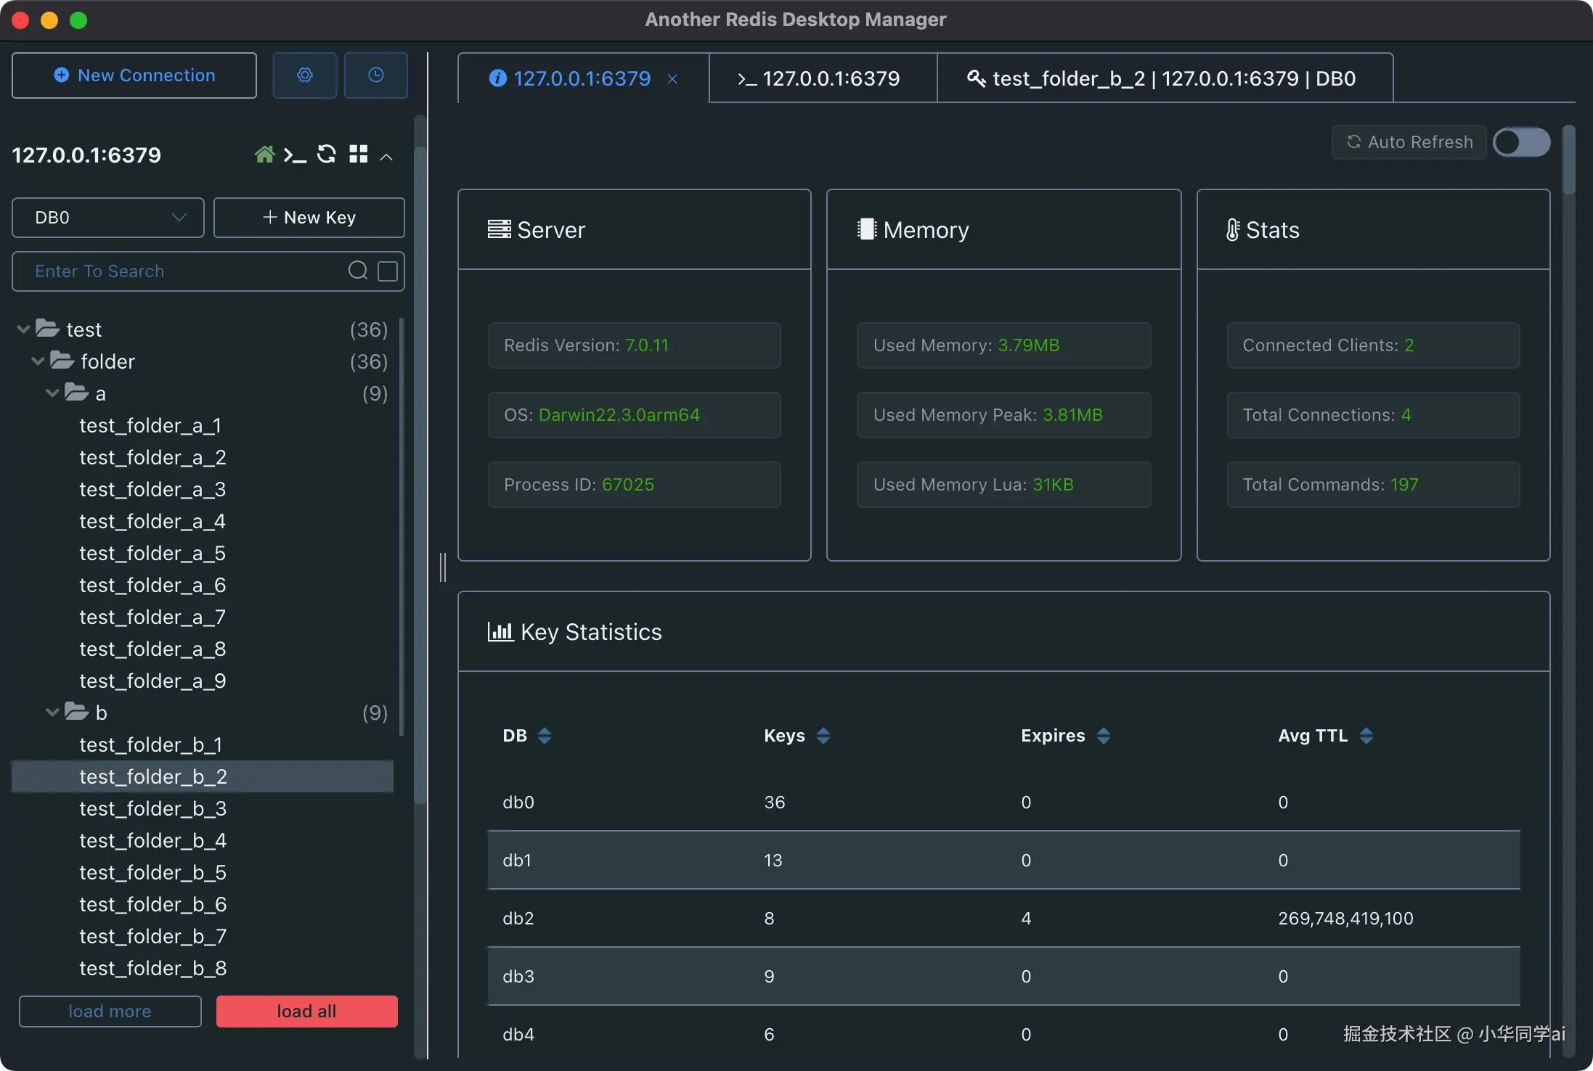Screen dimensions: 1593x1071
Task: Switch to grid view of keys
Action: pos(359,154)
